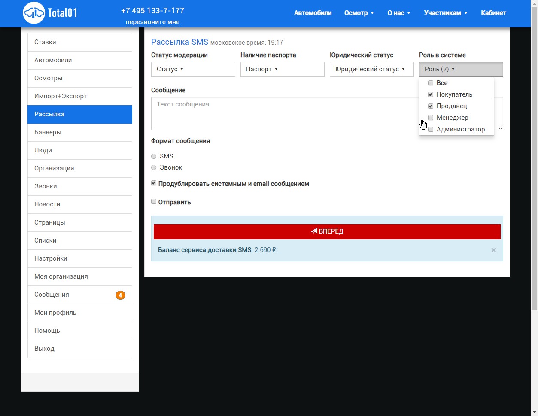
Task: Dismiss the SMS balance notice with X
Action: pyautogui.click(x=494, y=250)
